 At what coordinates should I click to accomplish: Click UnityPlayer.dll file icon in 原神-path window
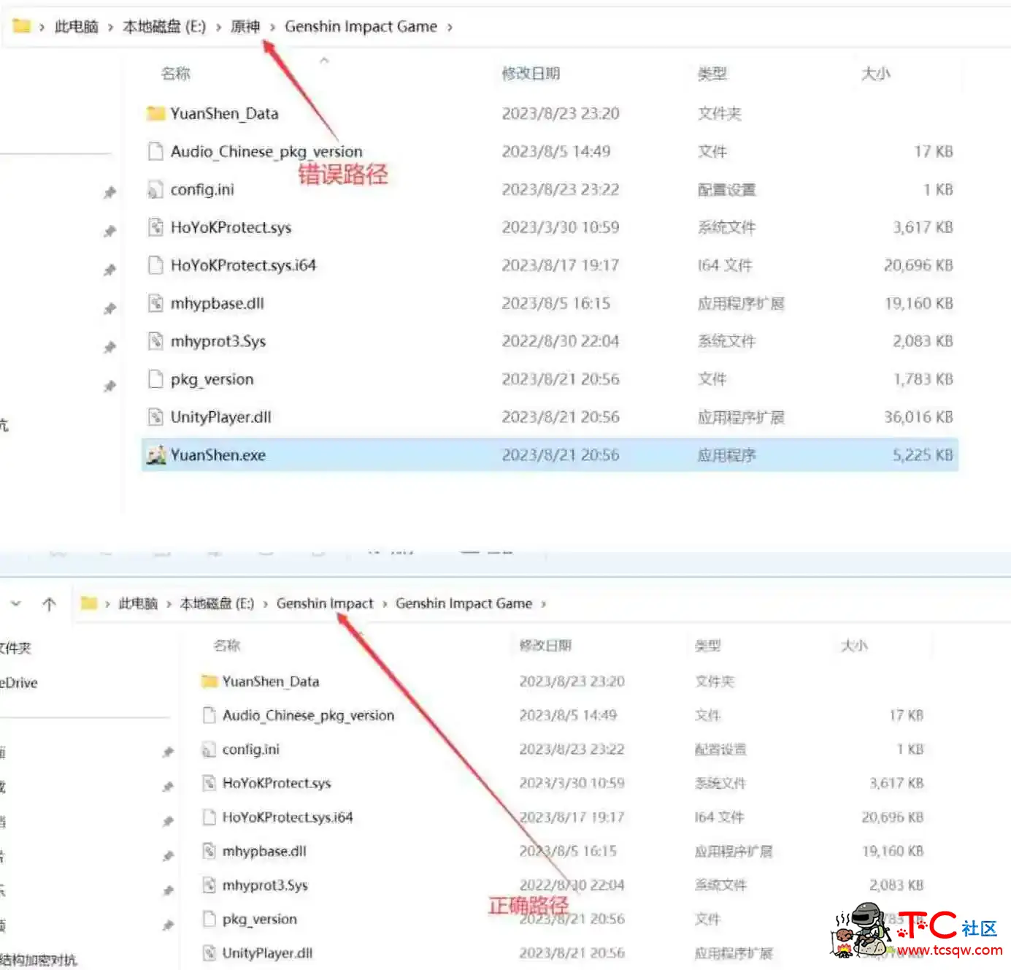coord(155,417)
